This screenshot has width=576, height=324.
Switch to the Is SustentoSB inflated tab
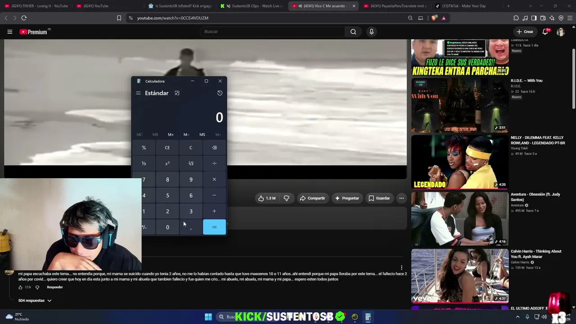click(180, 6)
